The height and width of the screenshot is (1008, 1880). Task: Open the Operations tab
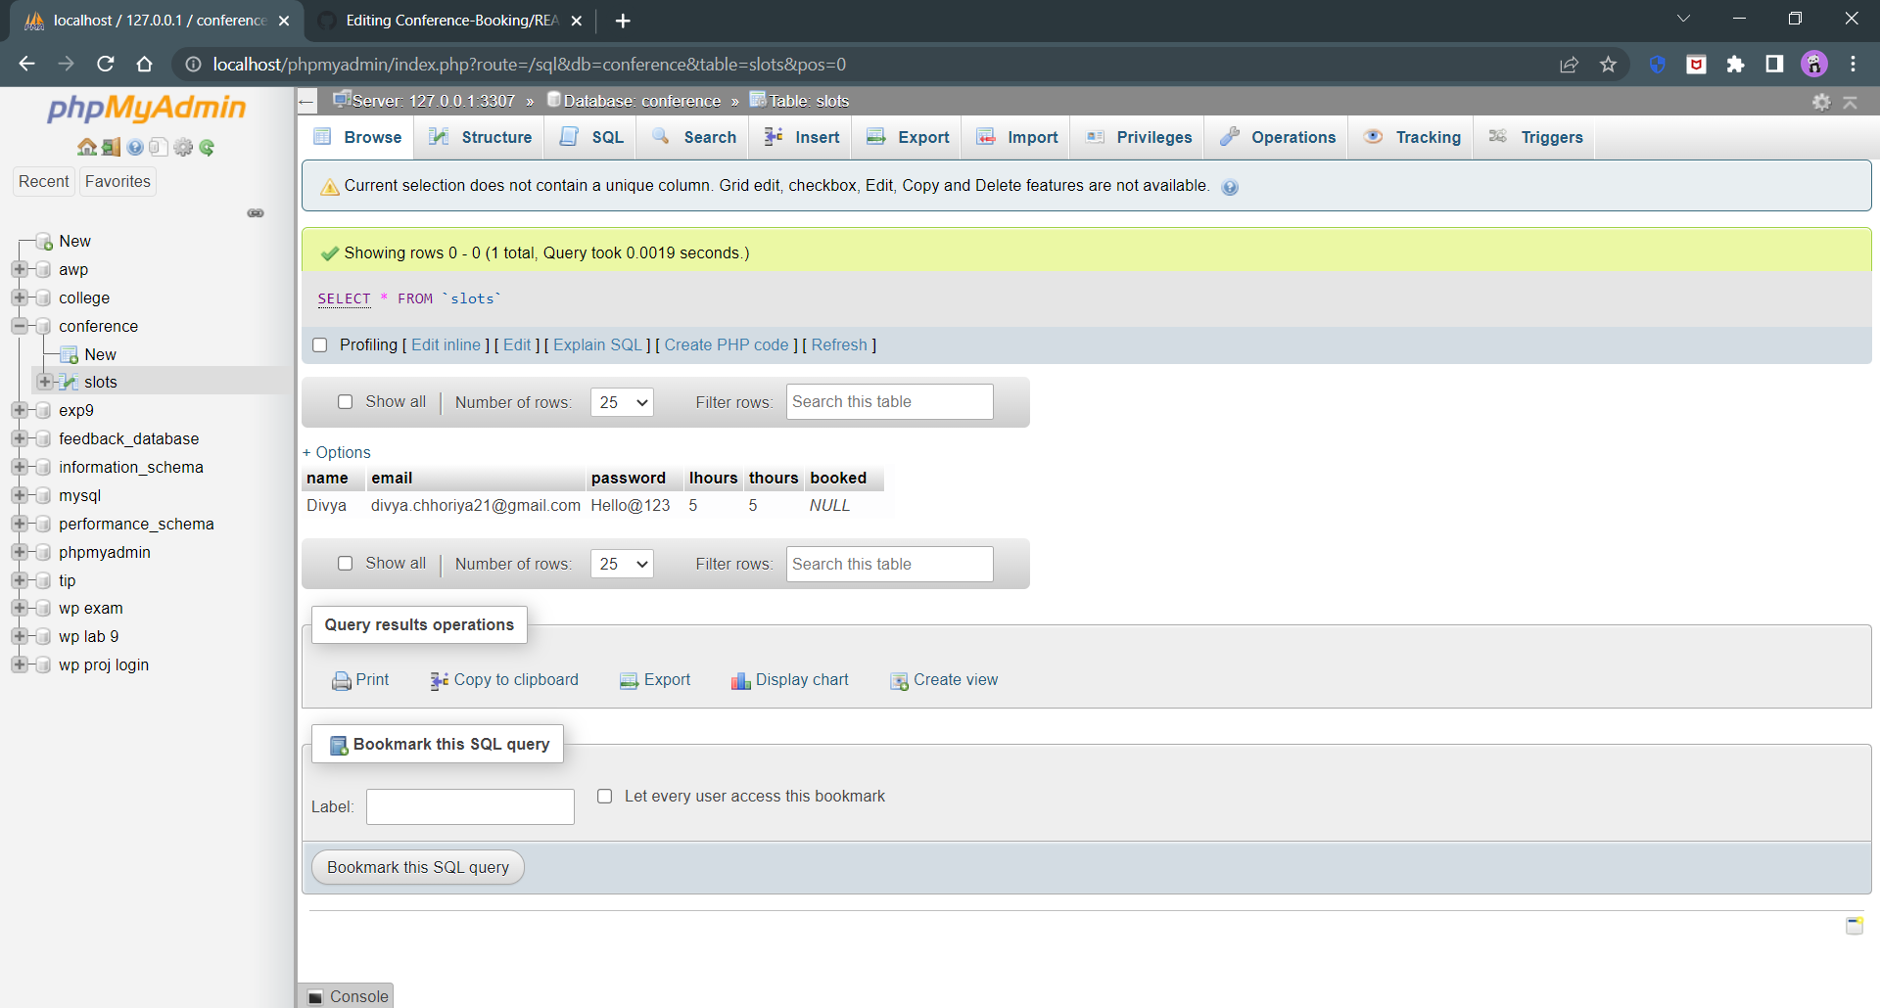(x=1277, y=137)
